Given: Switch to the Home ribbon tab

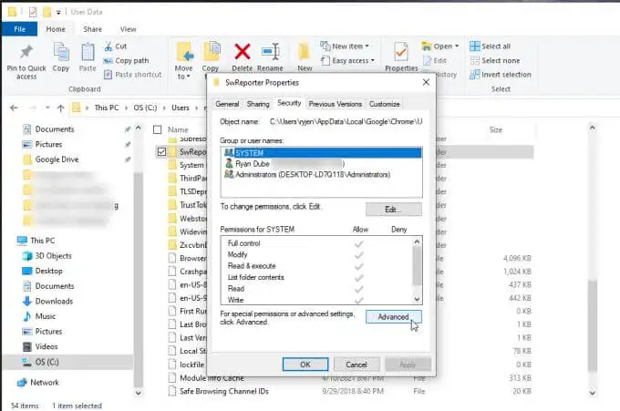Looking at the screenshot, I should (x=56, y=29).
